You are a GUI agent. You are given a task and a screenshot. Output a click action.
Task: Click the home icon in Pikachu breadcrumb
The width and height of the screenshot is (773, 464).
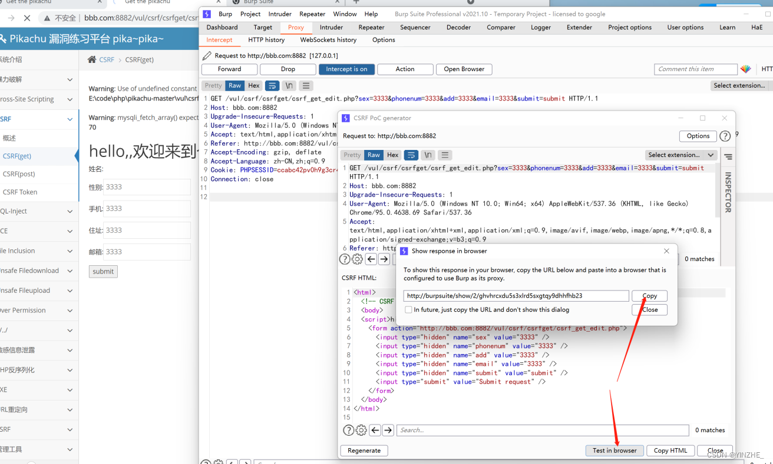[x=92, y=59]
